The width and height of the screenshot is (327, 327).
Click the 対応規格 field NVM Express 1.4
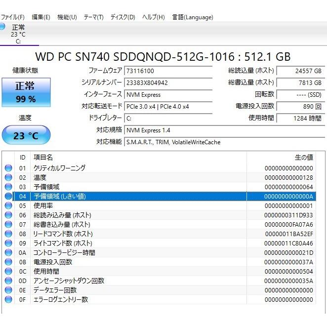tap(225, 130)
